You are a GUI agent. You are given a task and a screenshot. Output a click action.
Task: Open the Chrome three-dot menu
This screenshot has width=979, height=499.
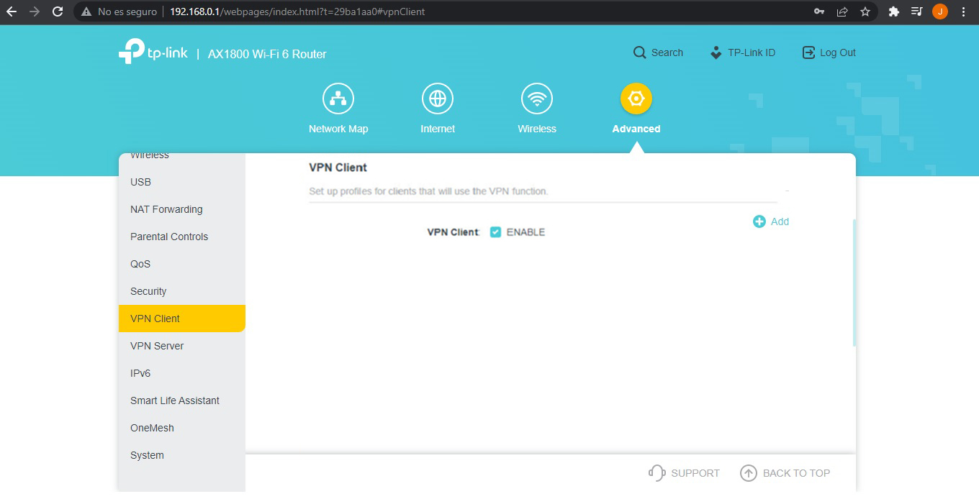[963, 12]
